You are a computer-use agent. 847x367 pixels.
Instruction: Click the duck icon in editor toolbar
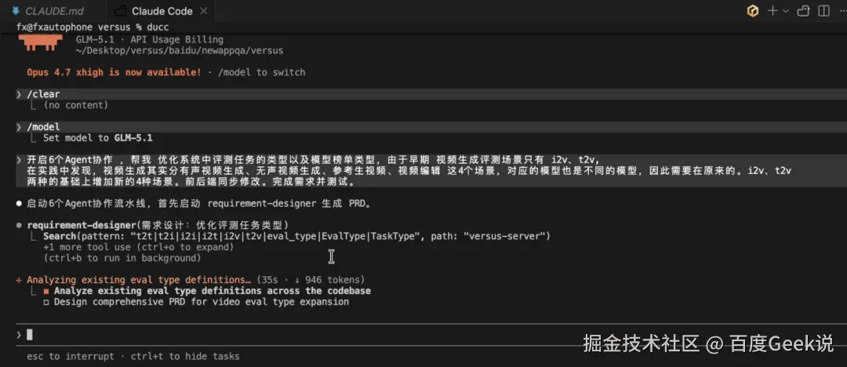(x=803, y=11)
